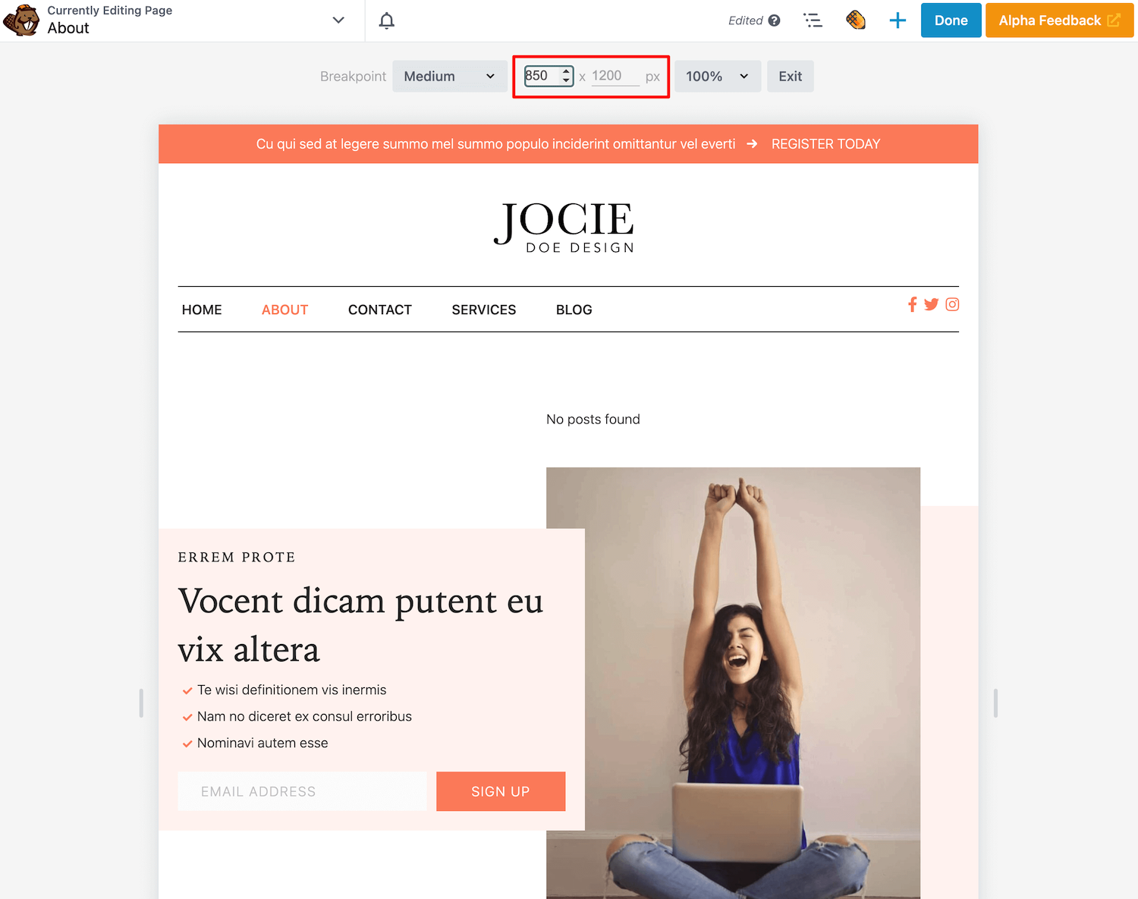Click the Edited help question mark icon
This screenshot has width=1138, height=899.
[x=774, y=20]
